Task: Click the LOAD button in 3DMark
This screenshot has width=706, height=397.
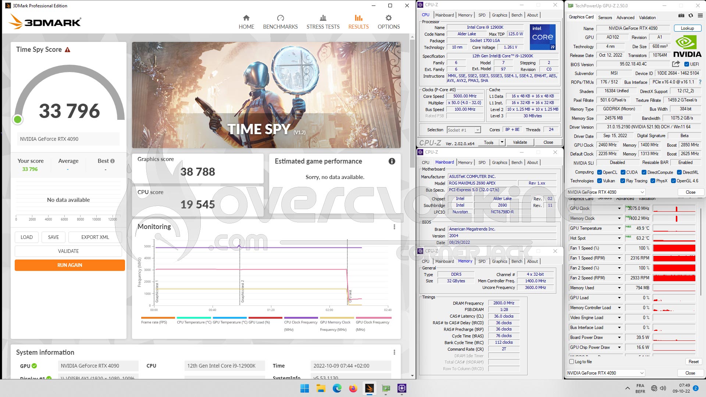Action: pos(26,237)
